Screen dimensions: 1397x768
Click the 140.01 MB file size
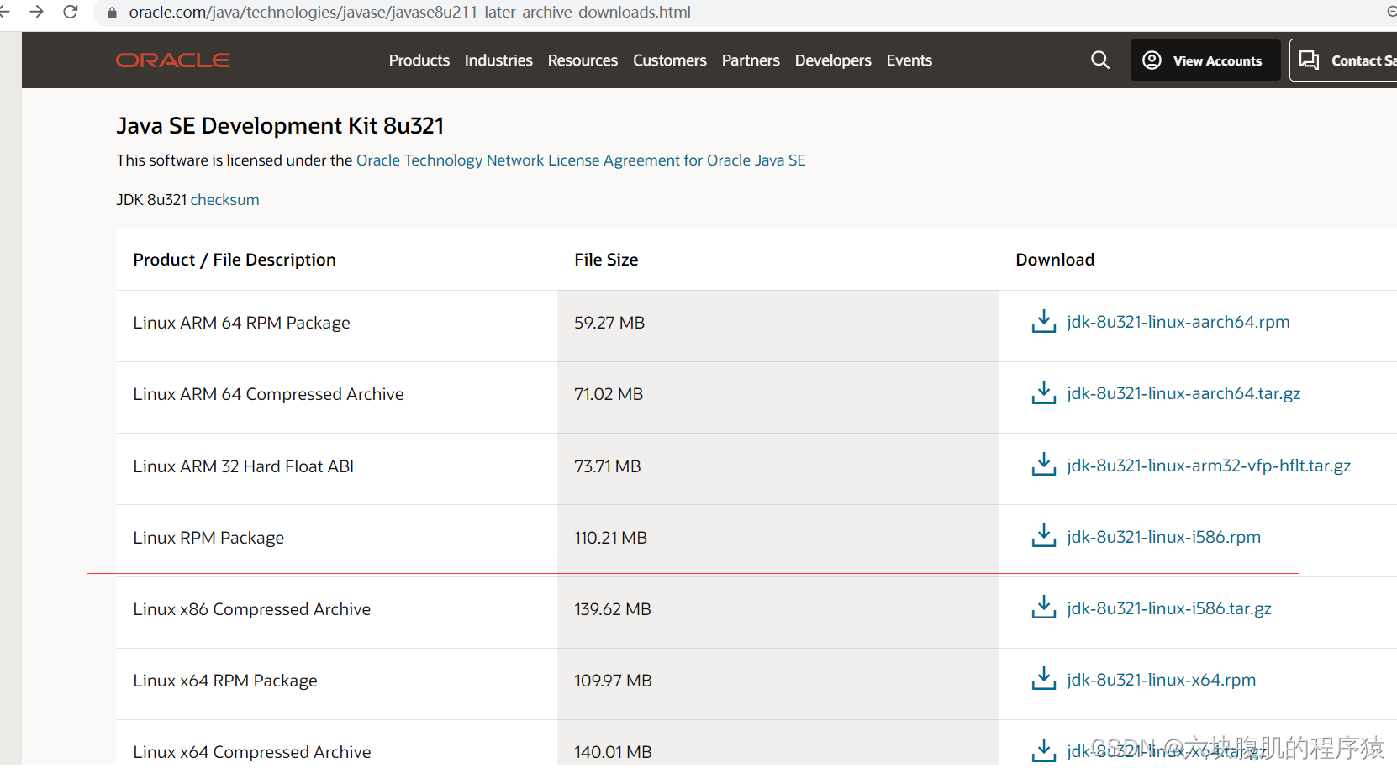click(x=613, y=752)
